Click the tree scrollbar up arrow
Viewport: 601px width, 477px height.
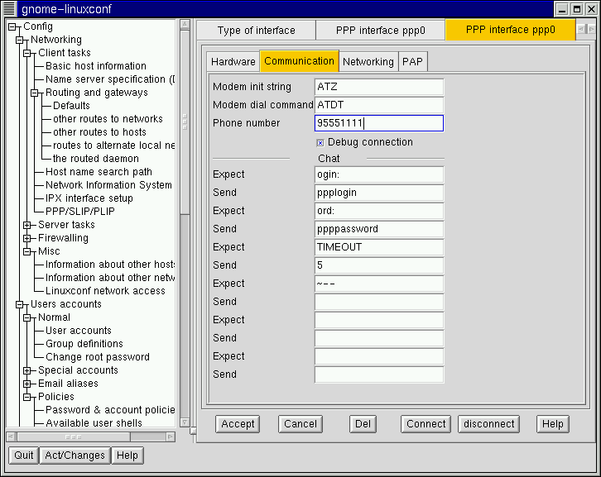pos(185,26)
